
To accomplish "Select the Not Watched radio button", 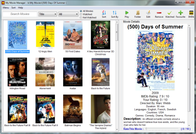I will click(x=81, y=18).
